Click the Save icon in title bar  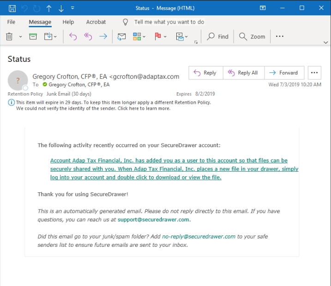click(x=12, y=8)
